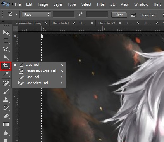Select the Move tool
The height and width of the screenshot is (142, 164).
tap(6, 32)
